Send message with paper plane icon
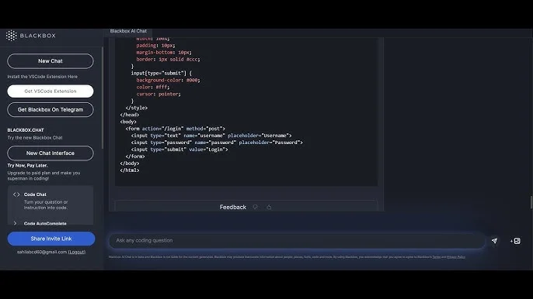533x299 pixels. coord(494,241)
